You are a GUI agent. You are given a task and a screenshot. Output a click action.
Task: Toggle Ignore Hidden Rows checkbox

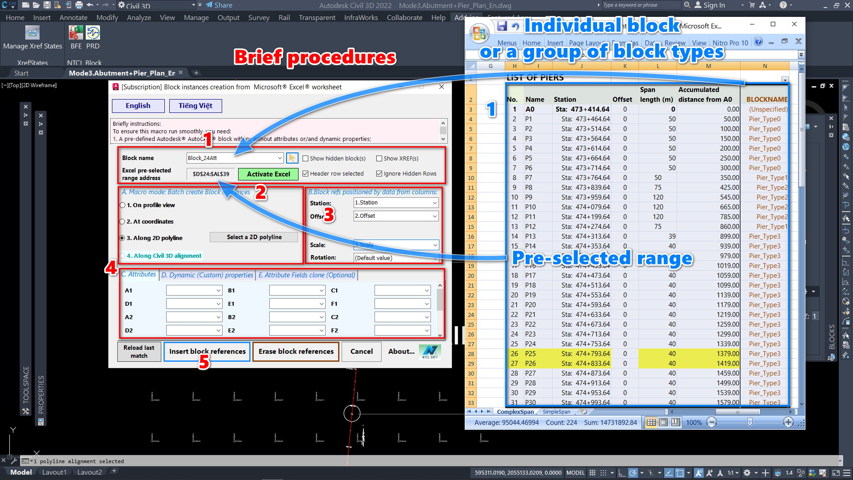pyautogui.click(x=379, y=174)
